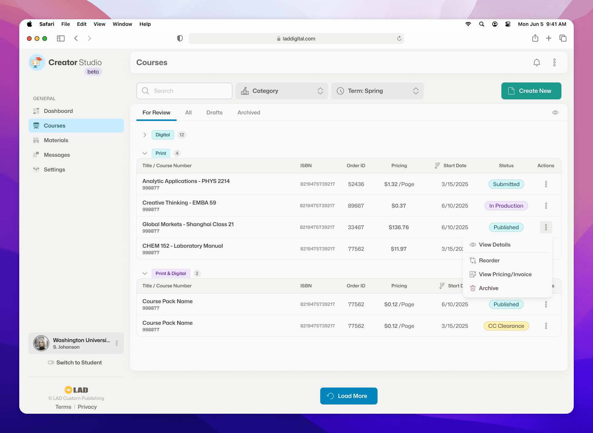This screenshot has height=433, width=593.
Task: Click the In Production status badge
Action: [506, 206]
